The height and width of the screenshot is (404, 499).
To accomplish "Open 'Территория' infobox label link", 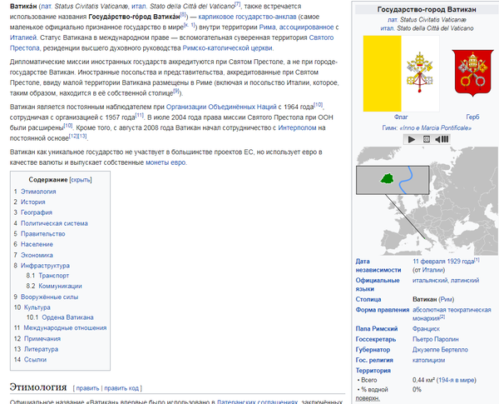I will [373, 371].
